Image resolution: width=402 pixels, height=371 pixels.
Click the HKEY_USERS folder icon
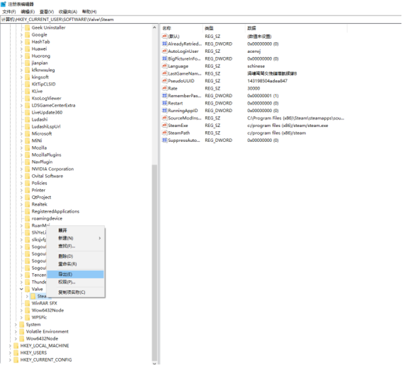click(x=16, y=353)
